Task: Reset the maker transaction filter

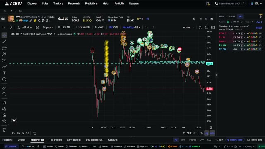Action: 259,28
